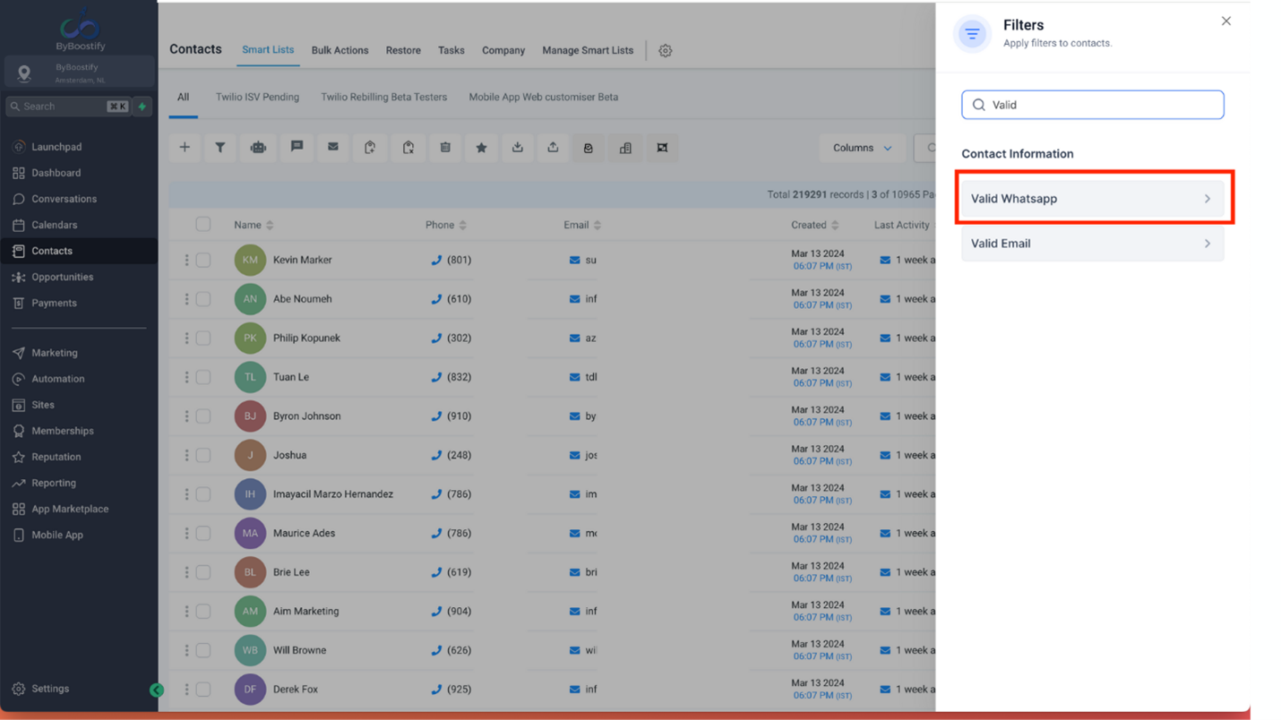The image size is (1281, 720).
Task: Open row menu dots for Will Browne
Action: [186, 650]
